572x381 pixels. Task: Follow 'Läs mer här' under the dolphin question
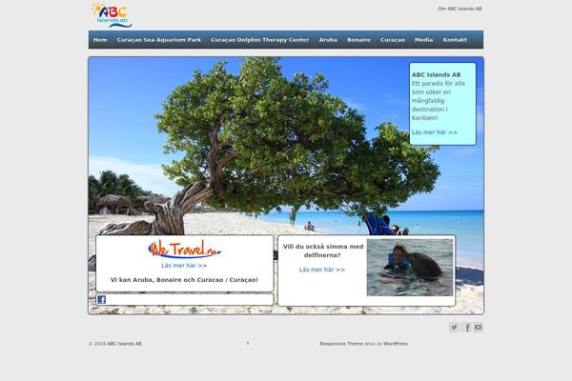click(x=322, y=270)
